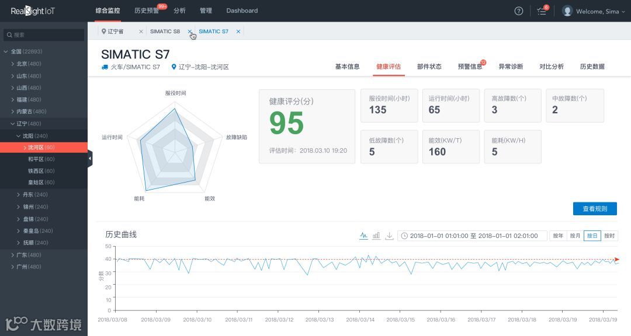Expand the 福建 (480) tree node
631x336 pixels.
click(x=13, y=99)
